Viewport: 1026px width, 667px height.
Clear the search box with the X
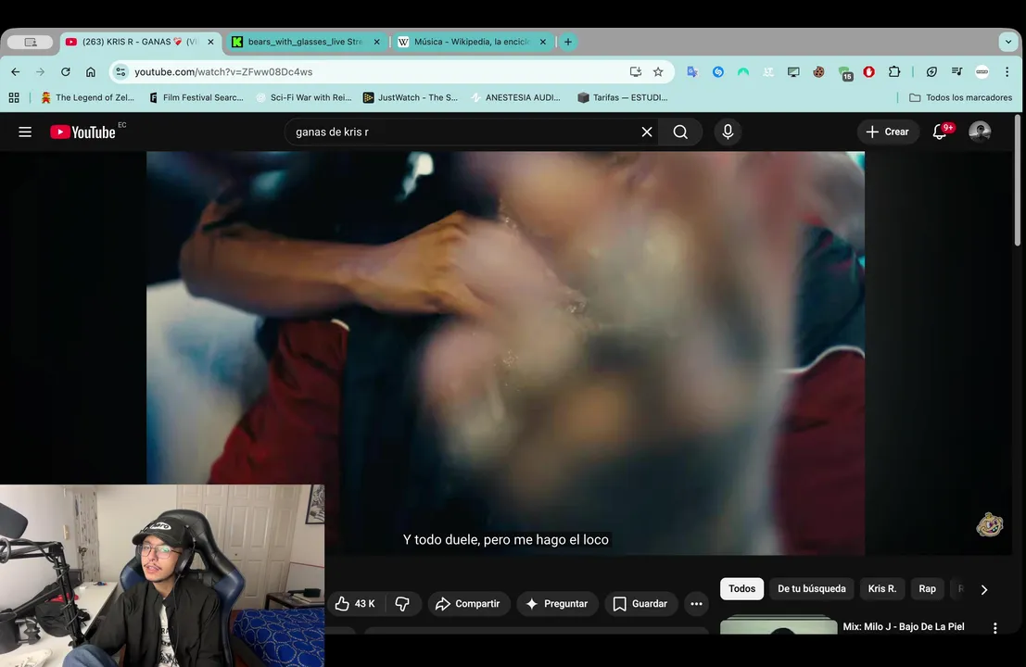[647, 132]
